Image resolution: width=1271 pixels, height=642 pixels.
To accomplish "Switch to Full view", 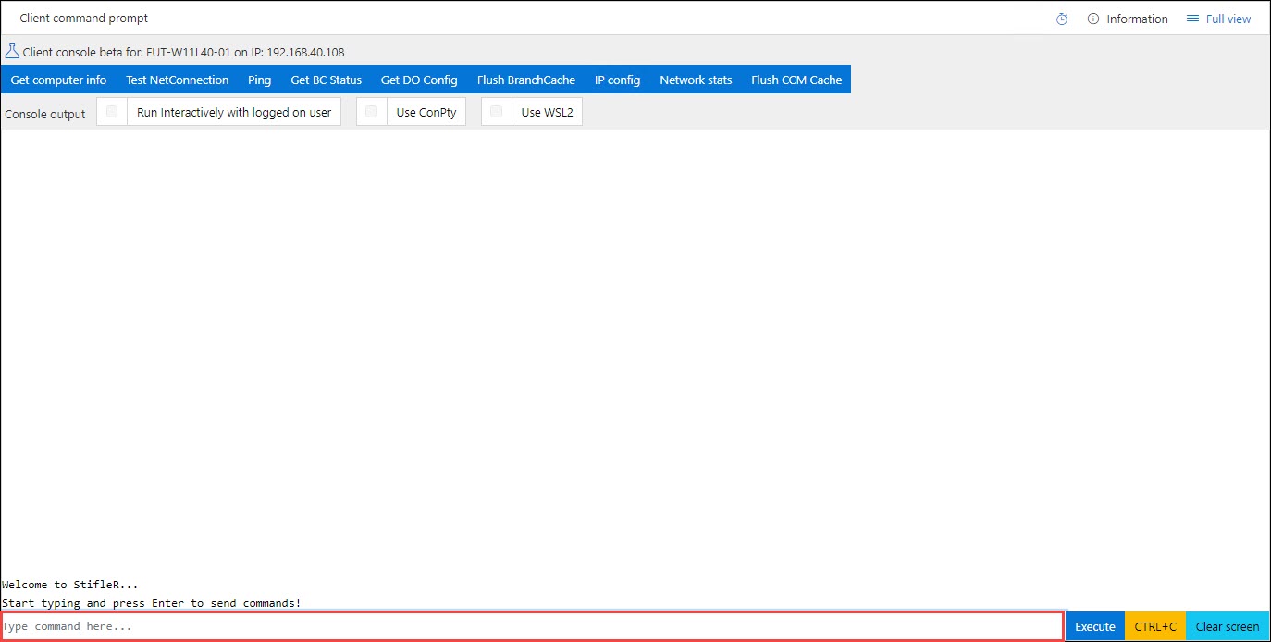I will [1218, 19].
